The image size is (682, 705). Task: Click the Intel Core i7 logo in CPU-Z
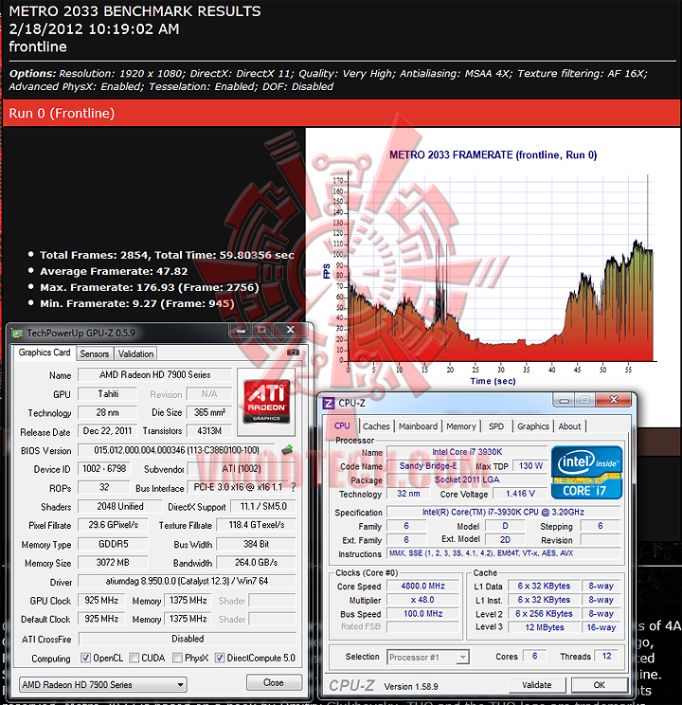tap(586, 472)
